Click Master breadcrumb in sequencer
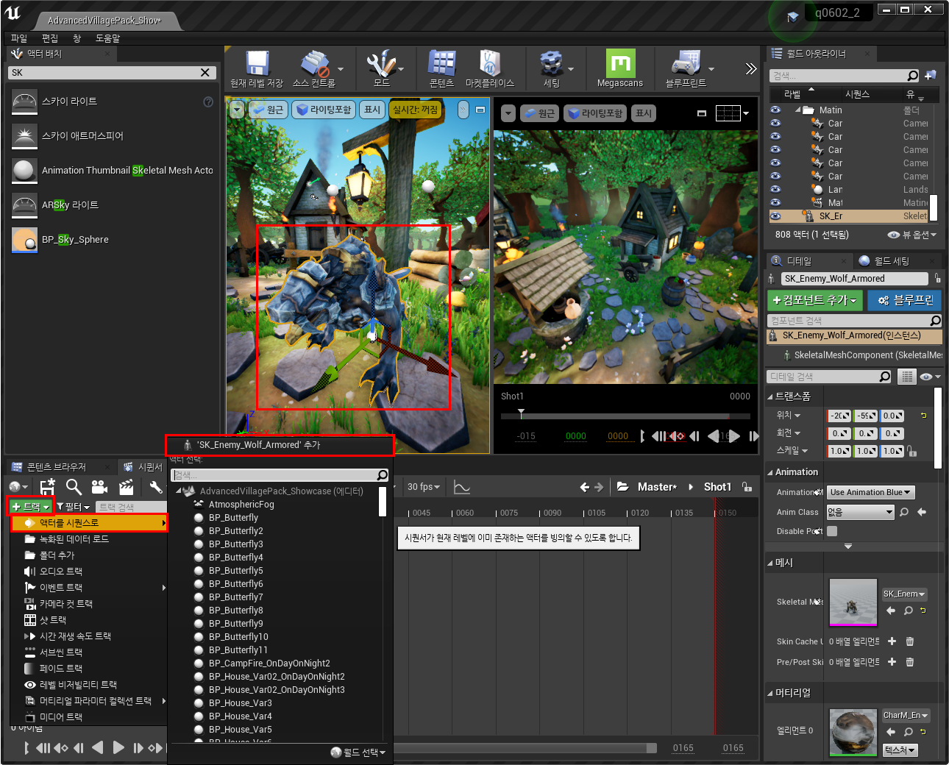949x765 pixels. (x=656, y=487)
